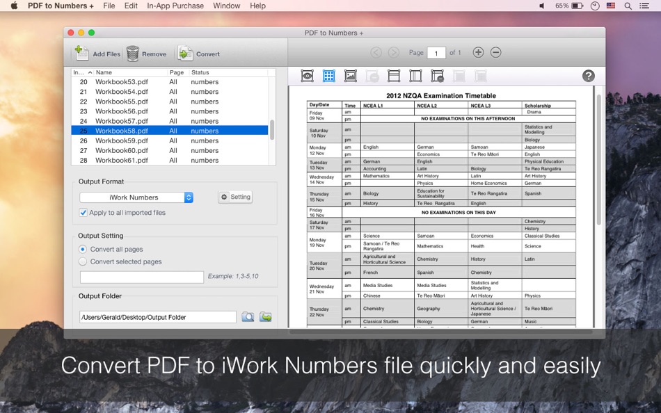Click the last greyed-out table tool icon
This screenshot has height=413, width=661.
pos(481,76)
